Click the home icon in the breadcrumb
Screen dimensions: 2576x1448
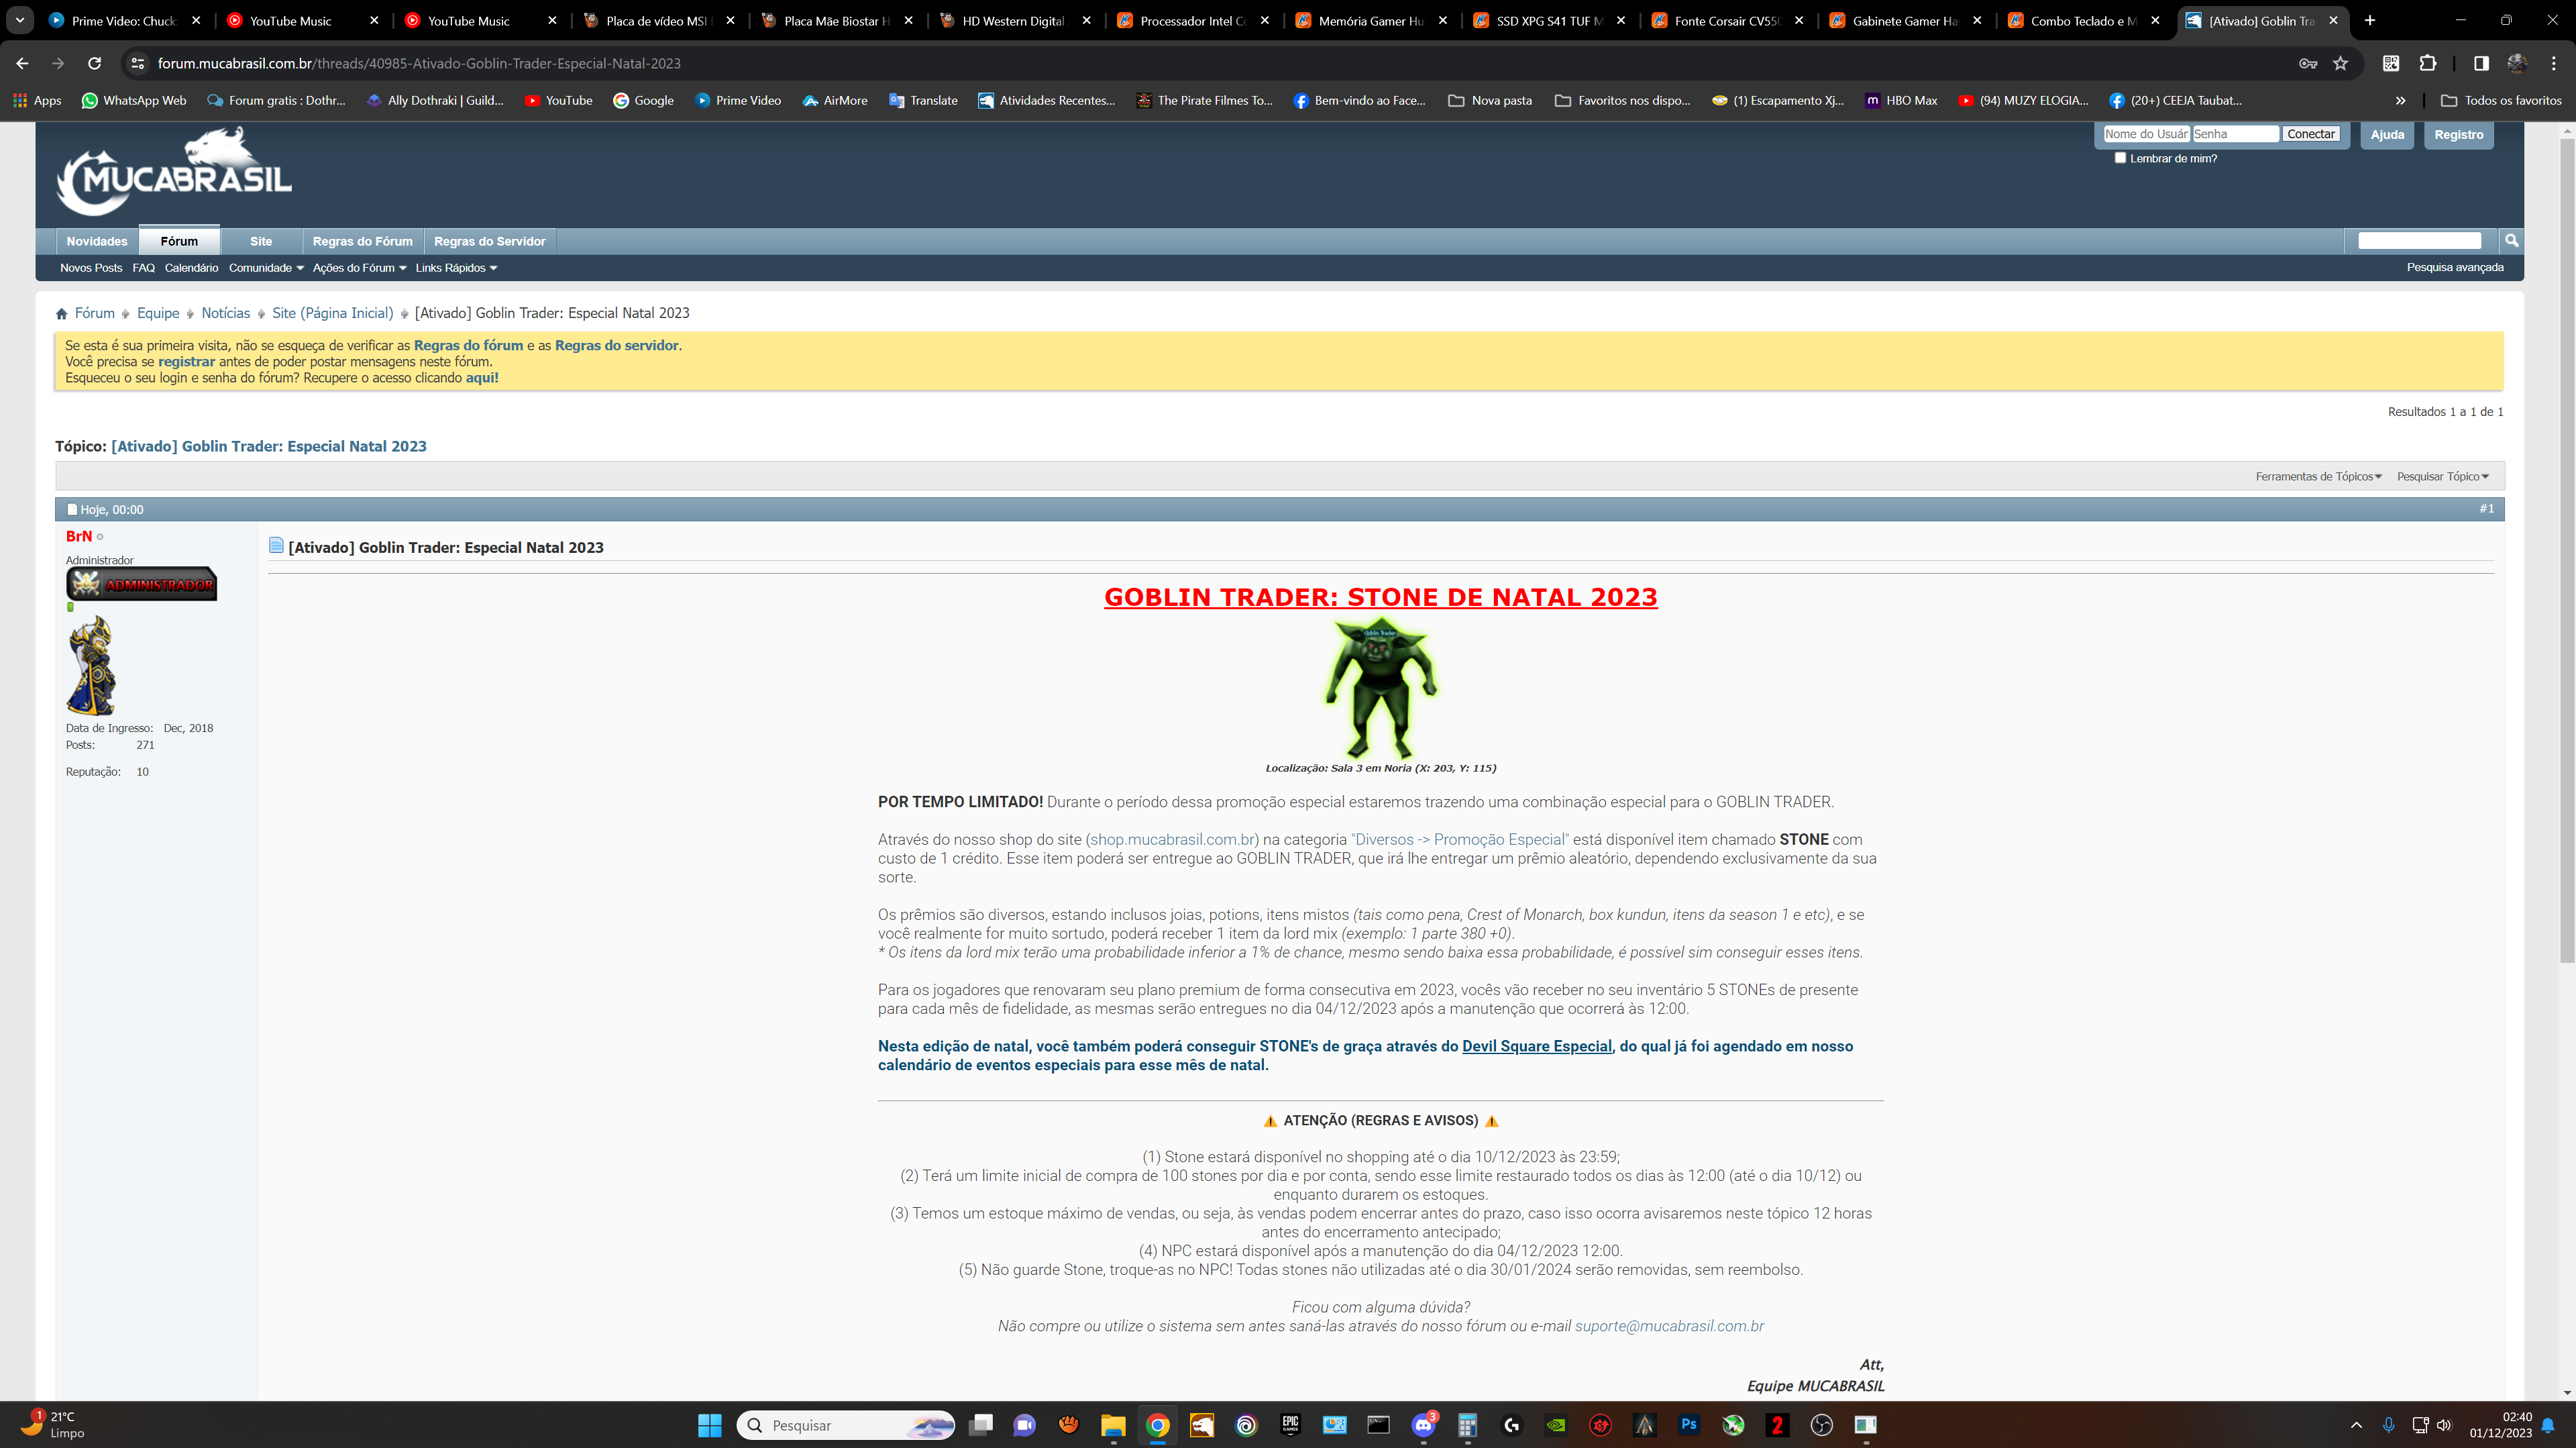tap(62, 314)
